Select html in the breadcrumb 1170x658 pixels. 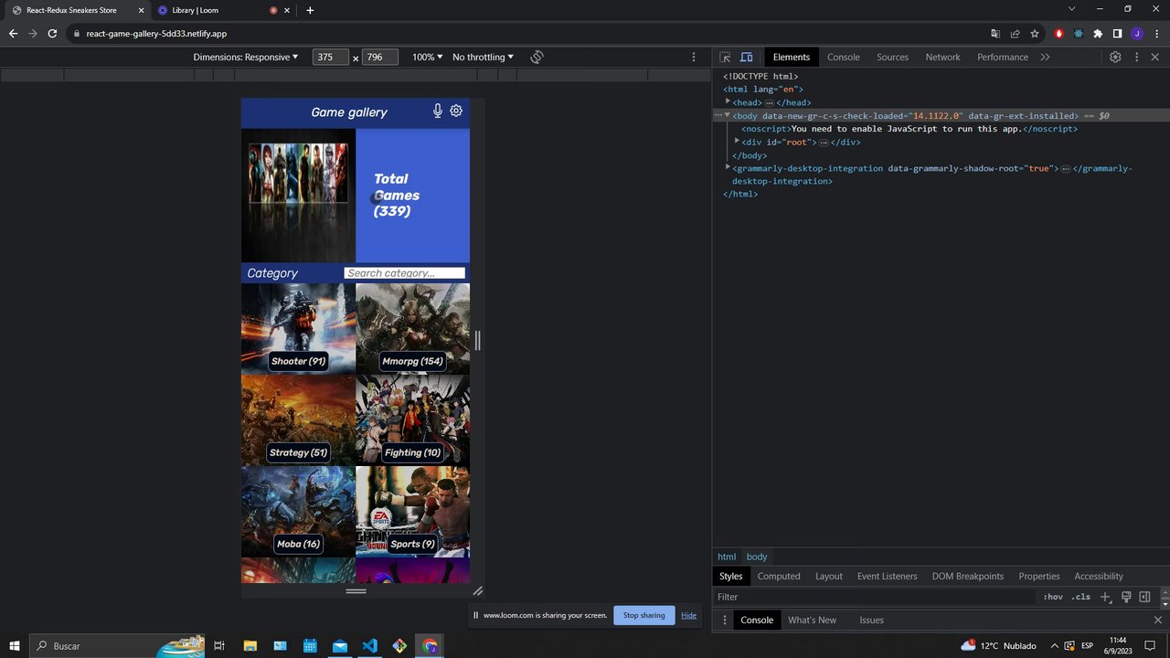727,557
